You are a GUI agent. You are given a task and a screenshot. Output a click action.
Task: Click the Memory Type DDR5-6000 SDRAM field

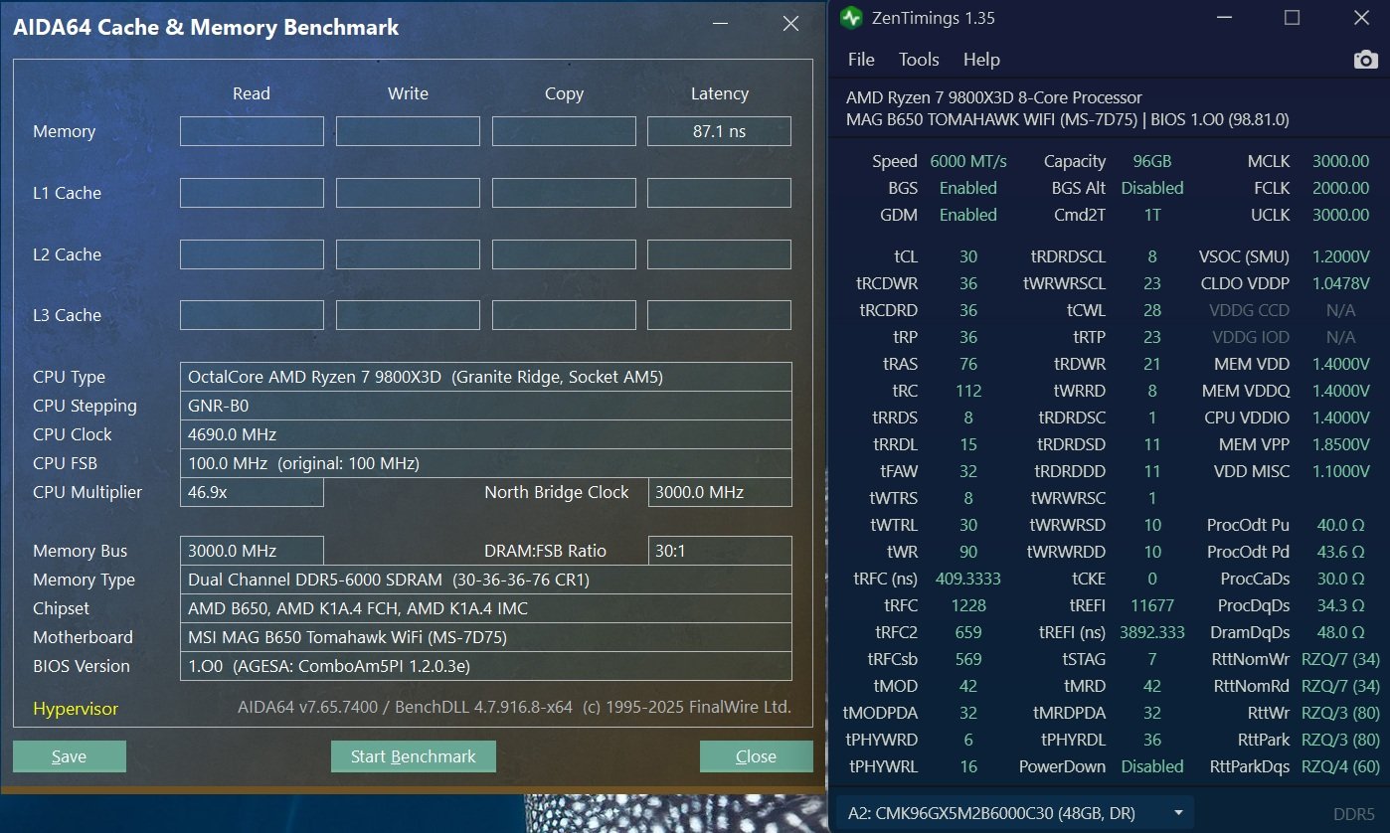486,580
